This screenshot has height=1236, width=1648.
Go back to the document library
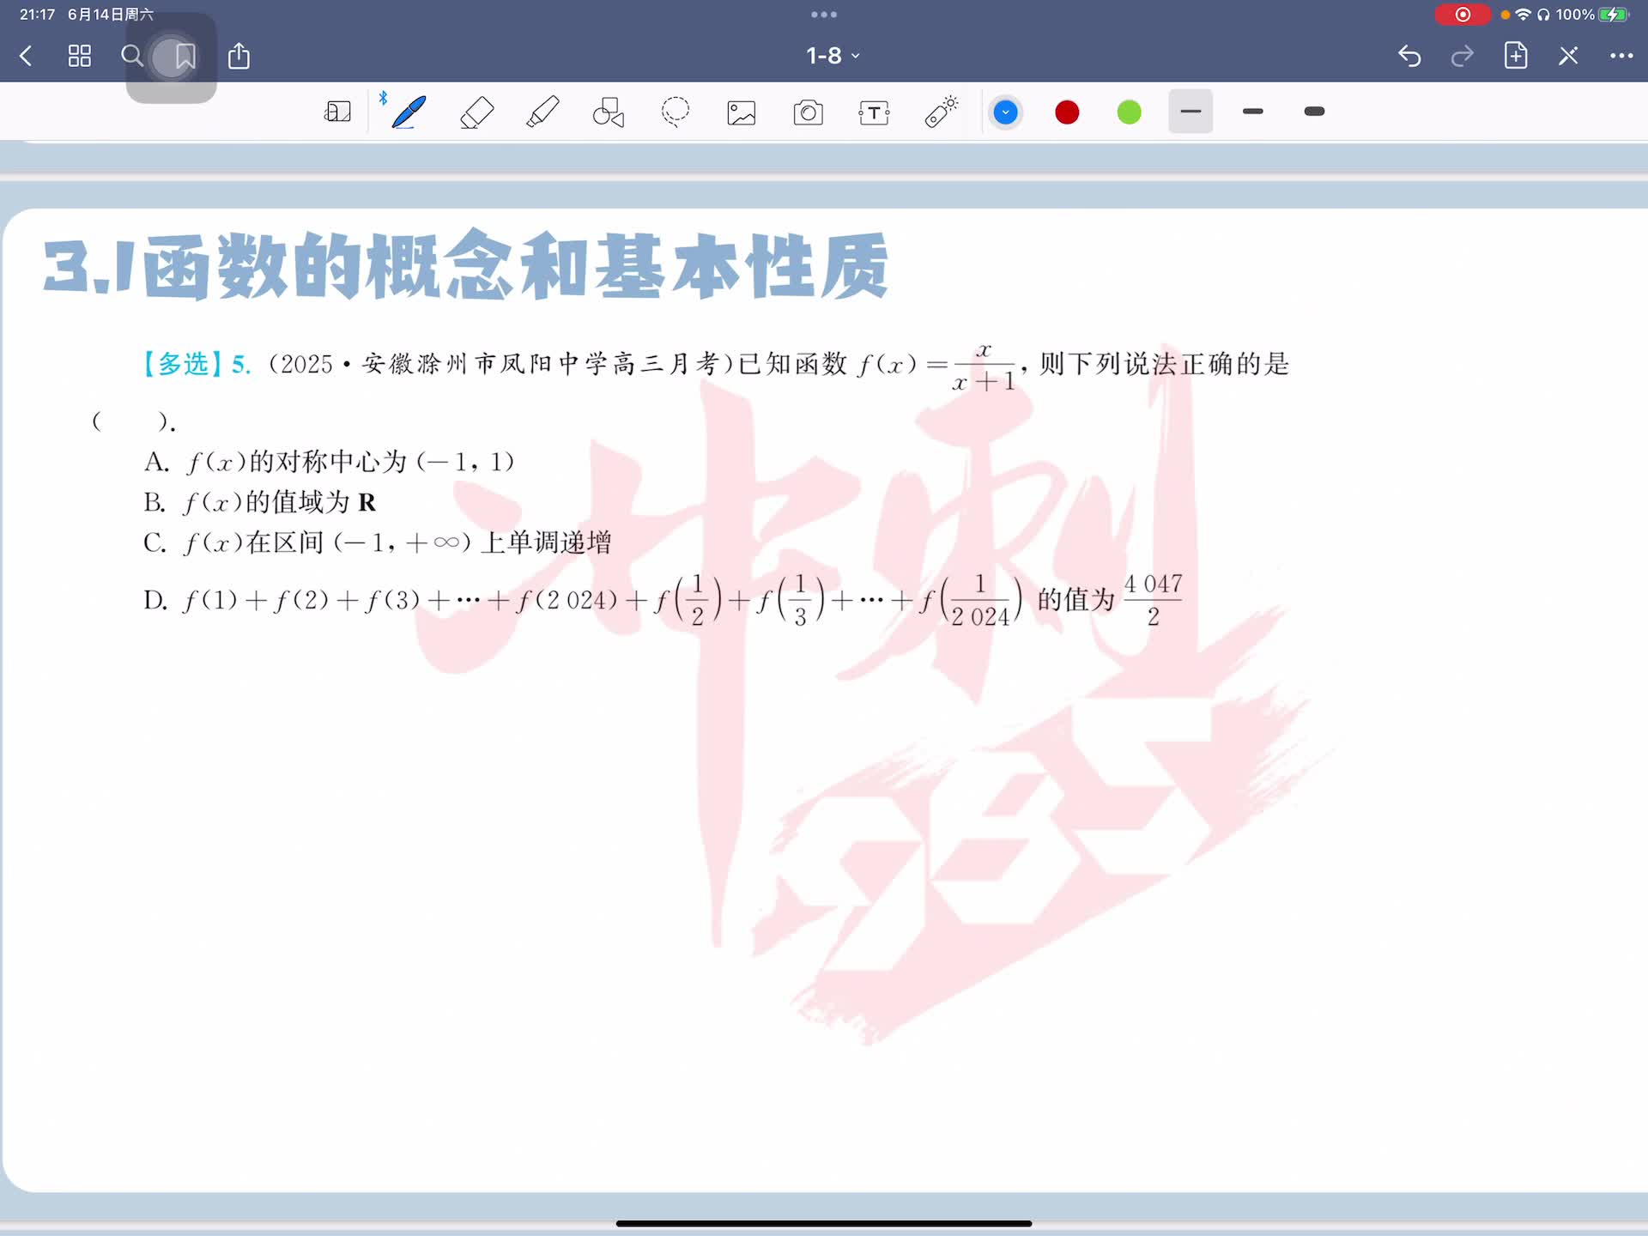[x=26, y=57]
